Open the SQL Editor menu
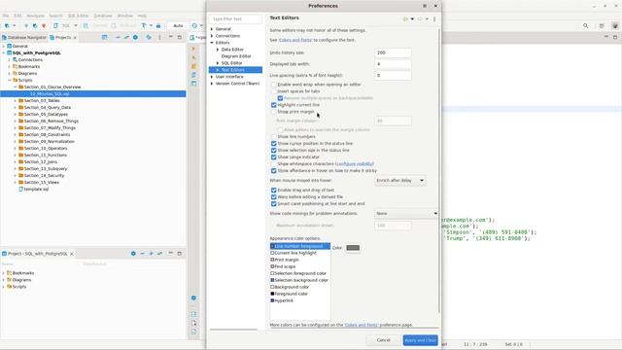Viewport: 622px width, 350px height. coord(78,16)
